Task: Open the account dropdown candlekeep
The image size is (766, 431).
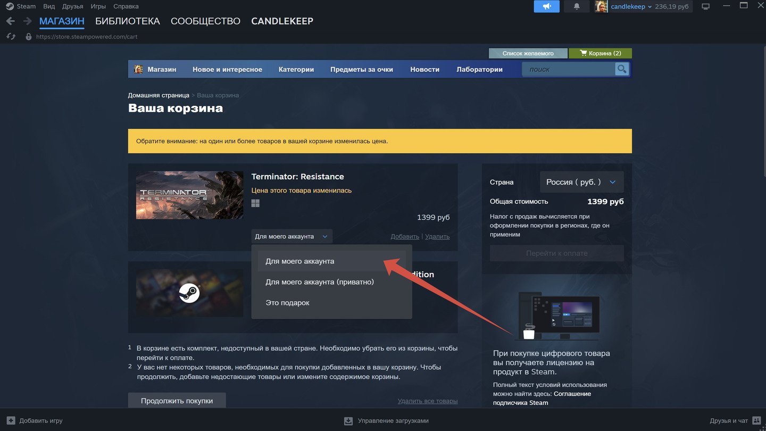Action: click(x=631, y=6)
